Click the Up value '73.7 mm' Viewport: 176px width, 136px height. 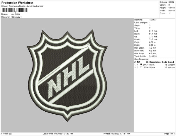[153, 37]
